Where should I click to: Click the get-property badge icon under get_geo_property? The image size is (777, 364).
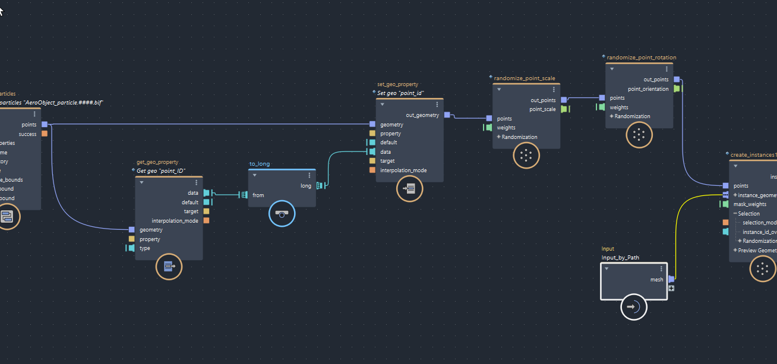169,267
